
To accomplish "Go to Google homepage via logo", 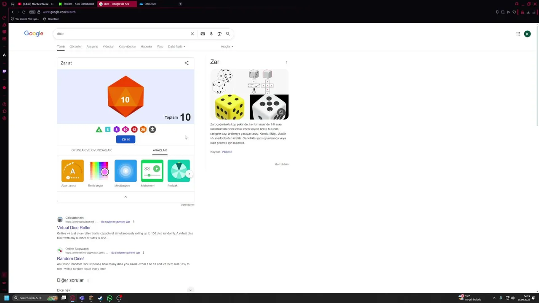I will coord(34,34).
